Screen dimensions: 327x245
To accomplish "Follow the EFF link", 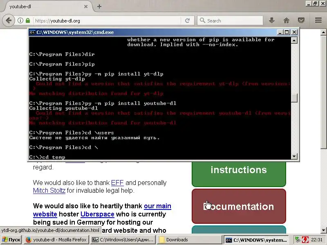I will [x=117, y=183].
